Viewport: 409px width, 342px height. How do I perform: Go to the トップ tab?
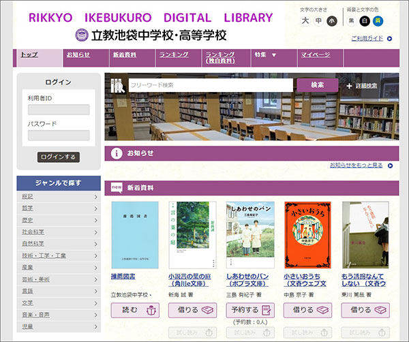click(40, 58)
